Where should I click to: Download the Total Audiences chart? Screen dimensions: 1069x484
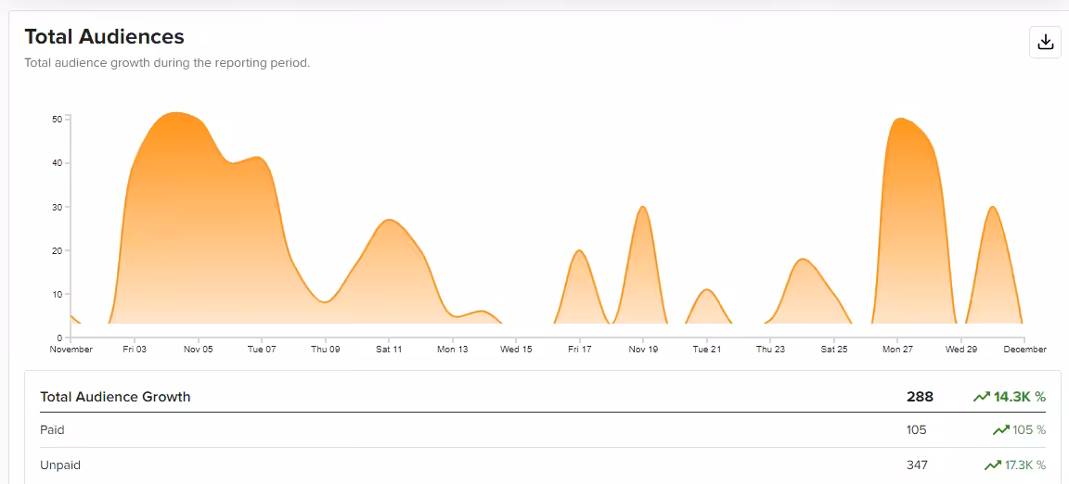pyautogui.click(x=1045, y=42)
